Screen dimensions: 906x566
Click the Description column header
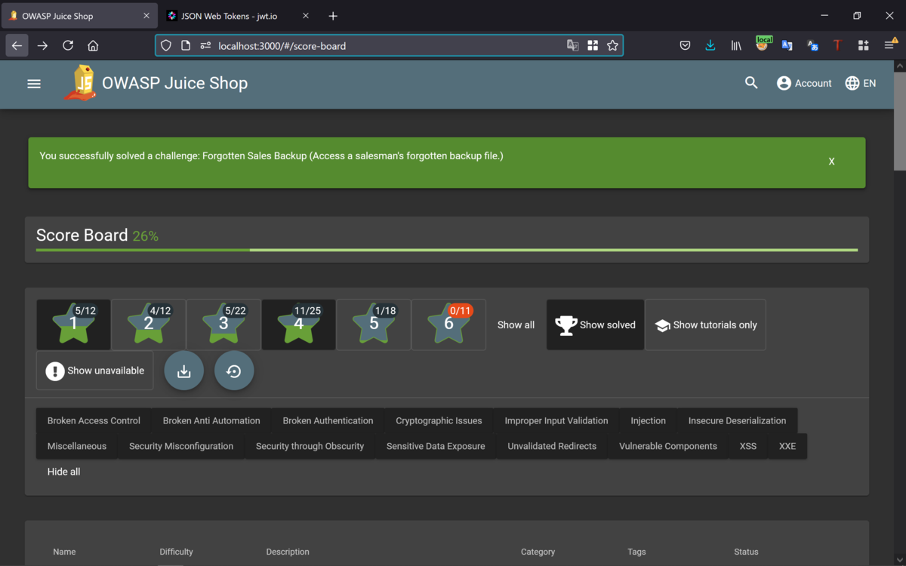point(288,552)
